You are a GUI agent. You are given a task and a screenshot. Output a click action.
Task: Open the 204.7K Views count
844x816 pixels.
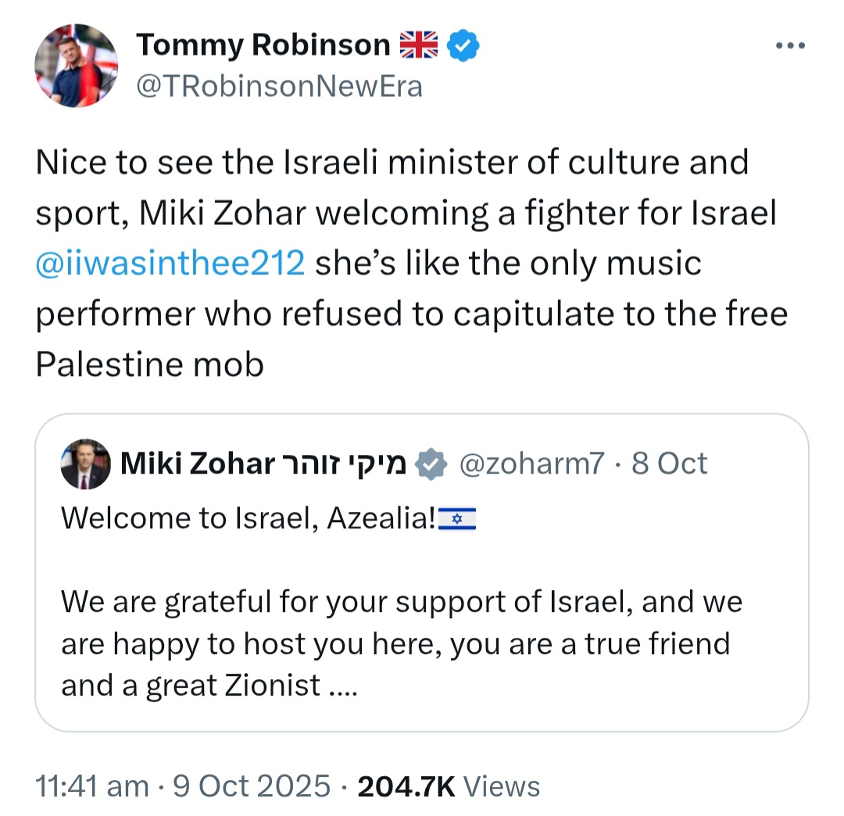pos(449,786)
